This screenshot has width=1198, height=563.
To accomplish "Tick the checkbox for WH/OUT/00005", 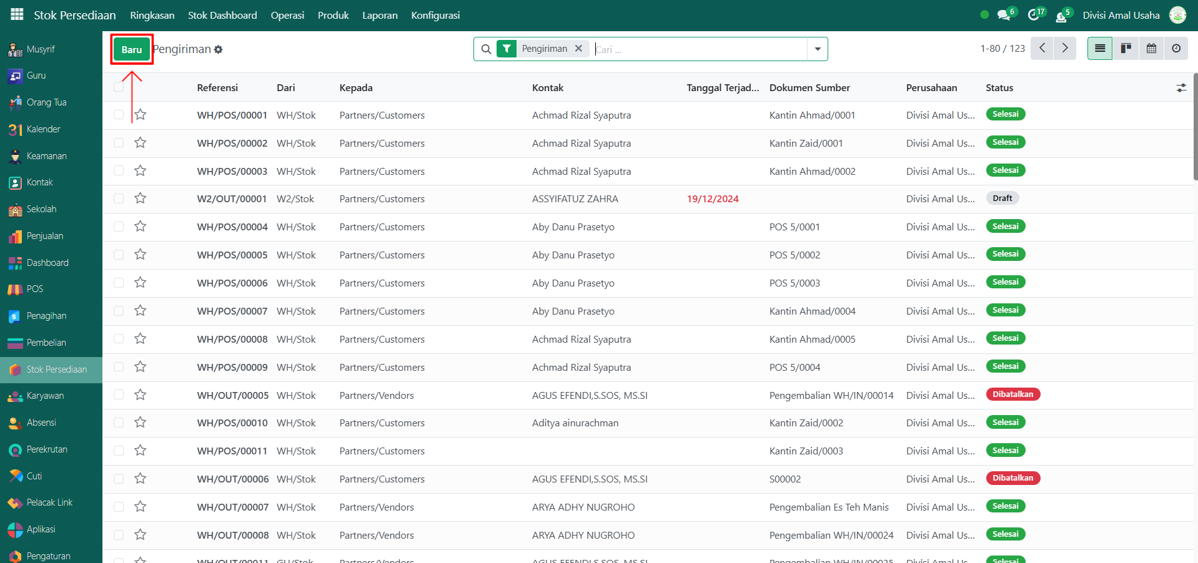I will 119,395.
